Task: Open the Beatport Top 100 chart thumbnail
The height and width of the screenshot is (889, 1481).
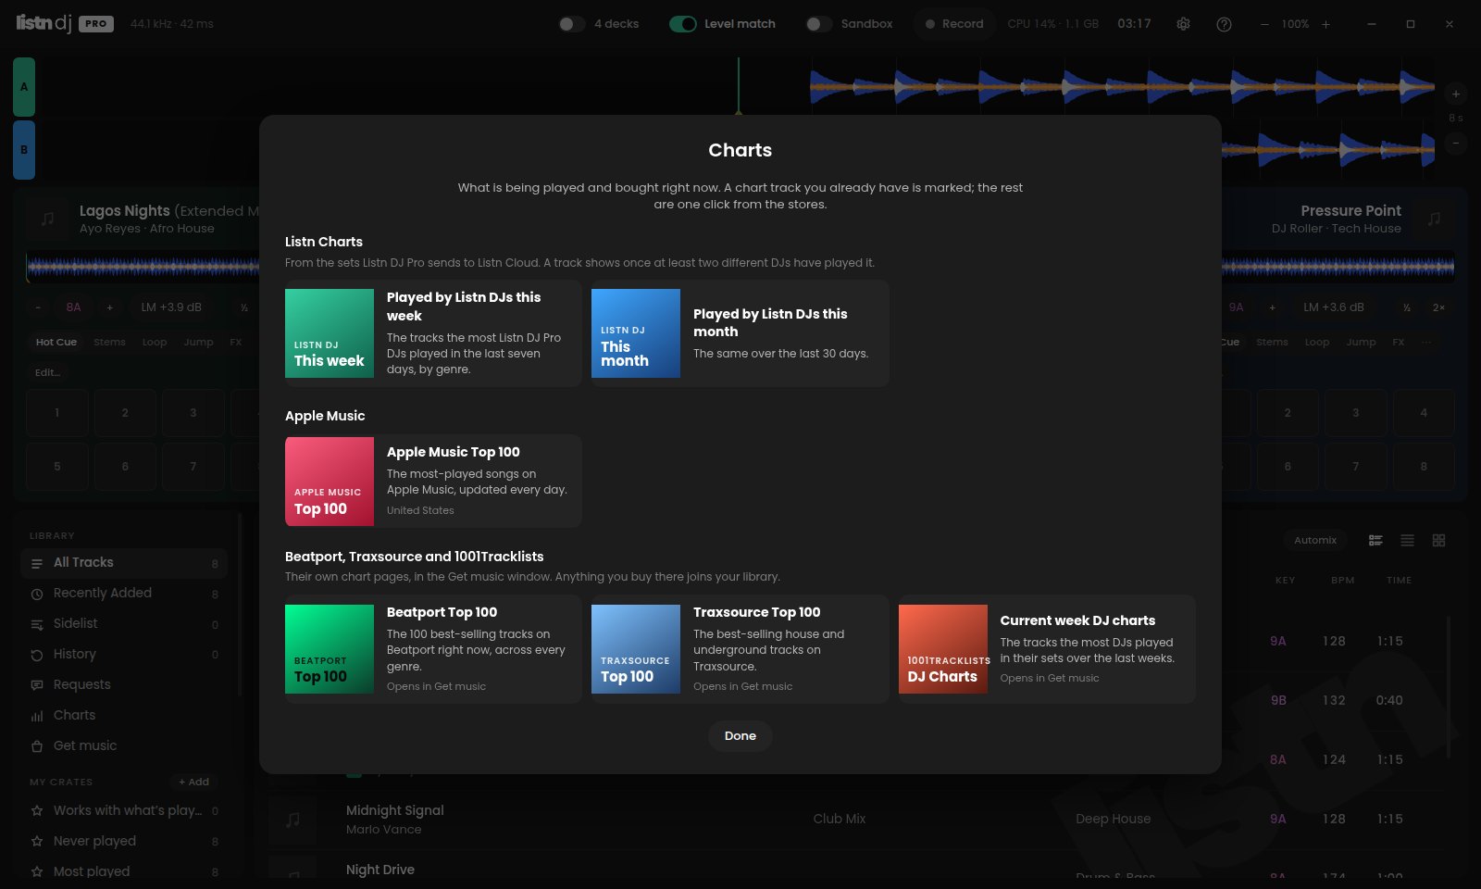Action: [x=330, y=649]
